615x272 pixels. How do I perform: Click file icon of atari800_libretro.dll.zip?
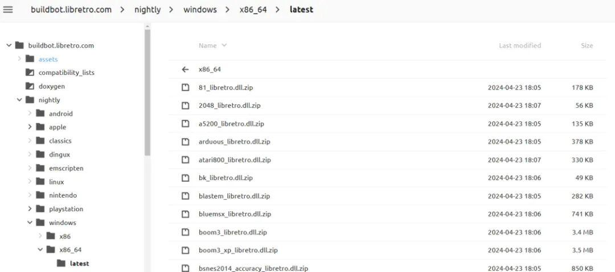(x=186, y=160)
